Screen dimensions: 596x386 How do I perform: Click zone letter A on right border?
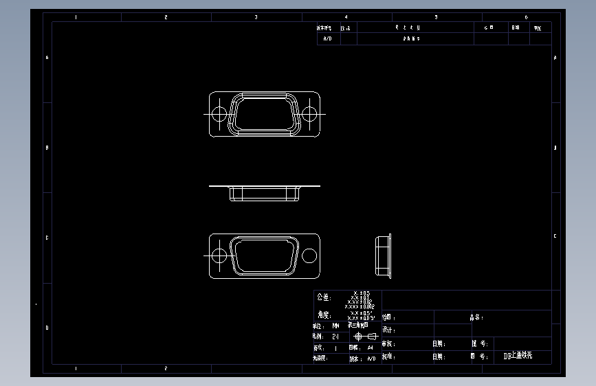point(555,58)
